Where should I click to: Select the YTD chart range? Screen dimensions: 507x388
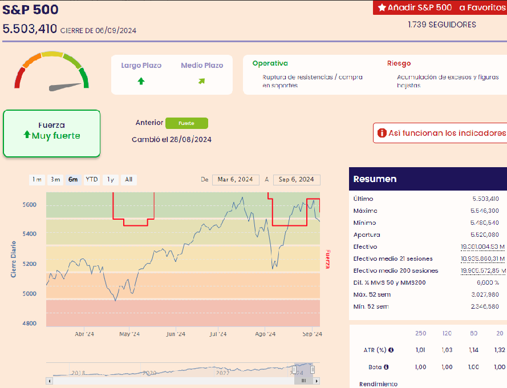click(x=92, y=180)
